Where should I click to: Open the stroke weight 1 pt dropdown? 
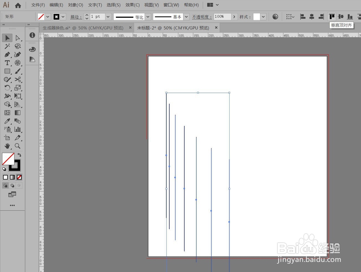pyautogui.click(x=108, y=17)
